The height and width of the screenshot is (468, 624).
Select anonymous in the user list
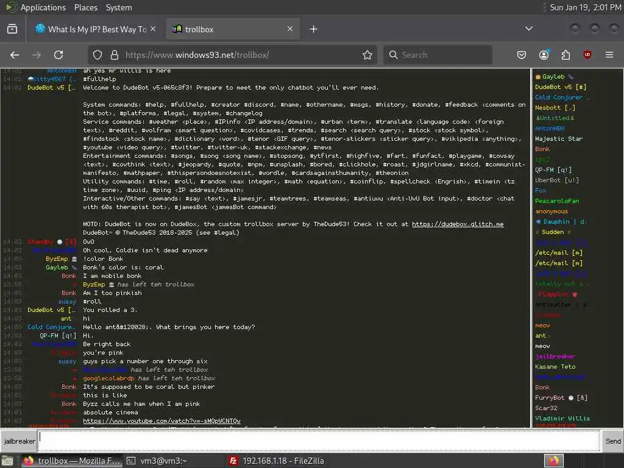click(551, 211)
